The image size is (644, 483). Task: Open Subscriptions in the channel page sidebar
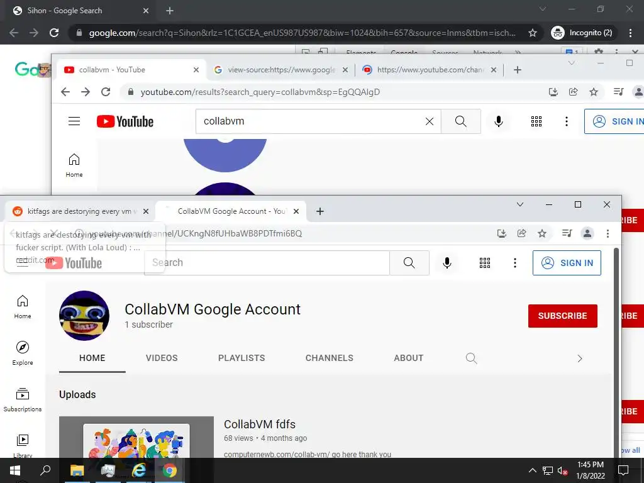23,399
